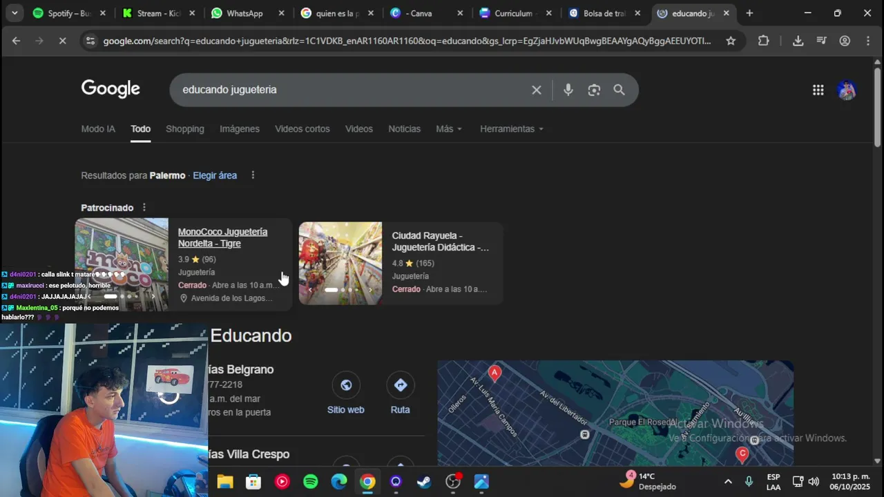
Task: Open Steam from taskbar
Action: tap(424, 482)
